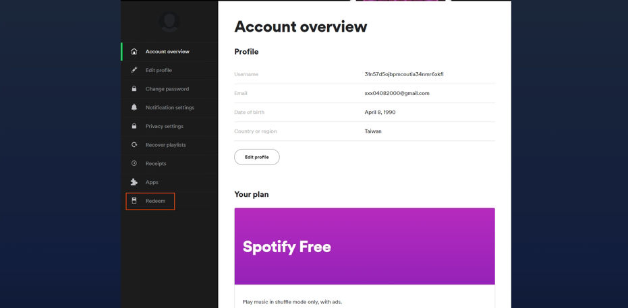Open Notification settings menu entry
The image size is (628, 308).
coord(170,107)
